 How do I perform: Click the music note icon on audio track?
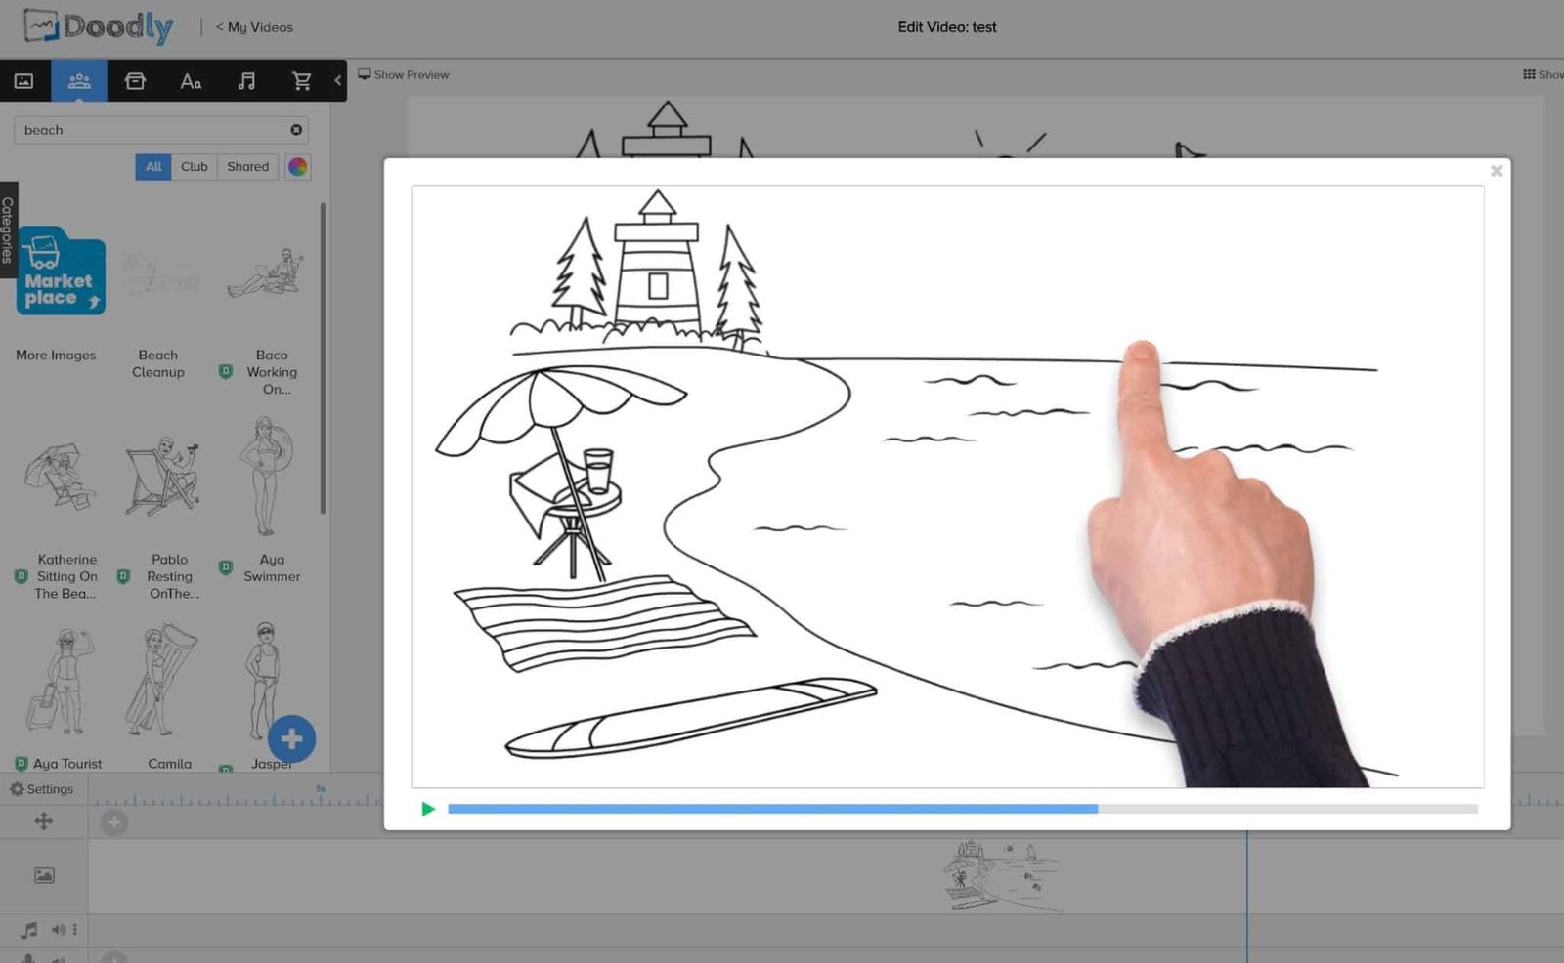point(30,929)
